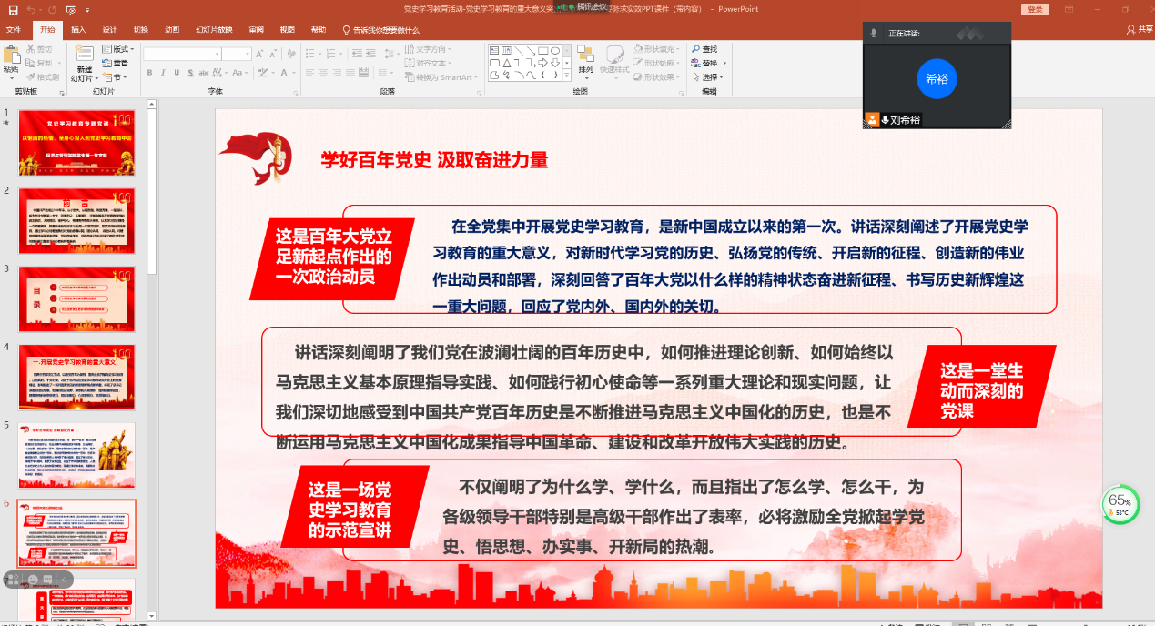This screenshot has width=1155, height=626.
Task: Toggle Underline formatting
Action: 177,73
